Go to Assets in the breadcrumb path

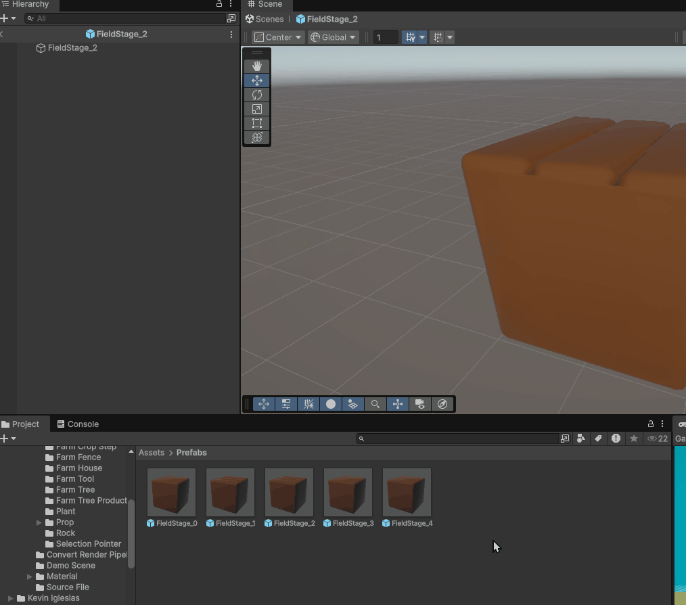tap(152, 453)
